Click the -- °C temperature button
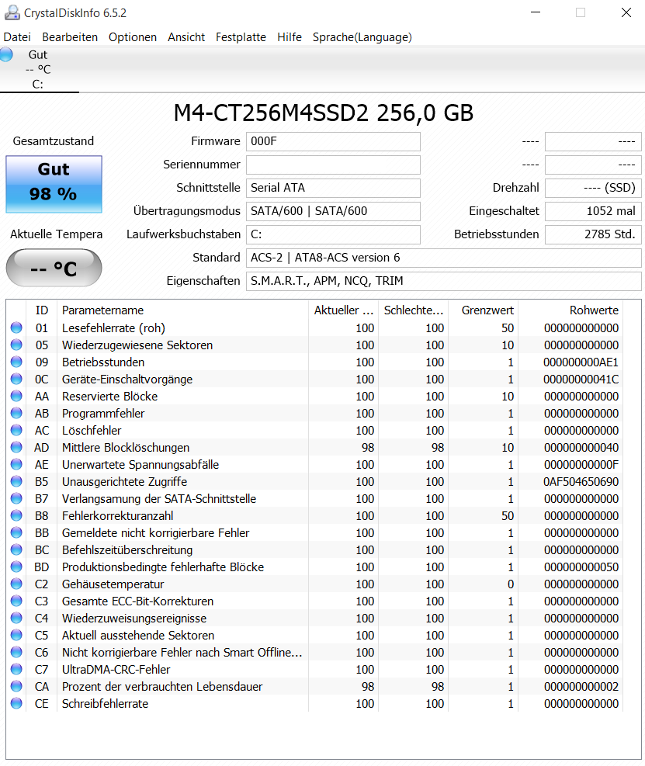 tap(54, 268)
